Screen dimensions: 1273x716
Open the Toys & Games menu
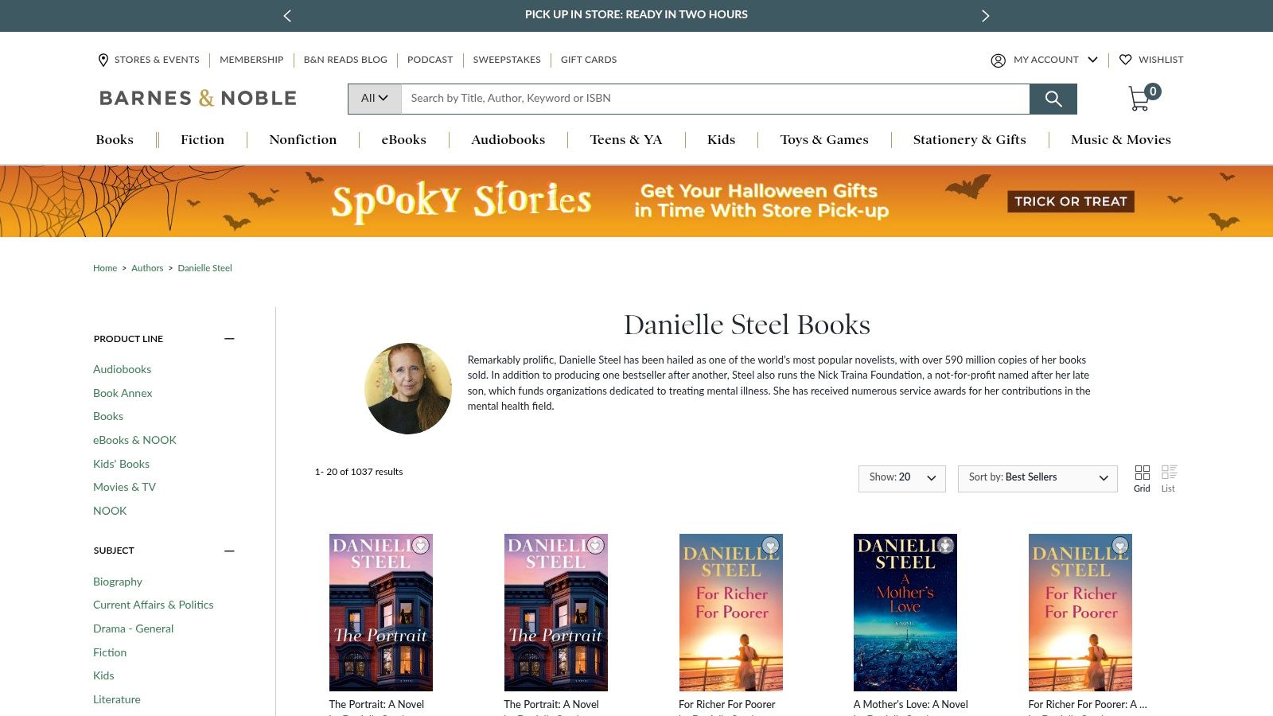(x=824, y=140)
